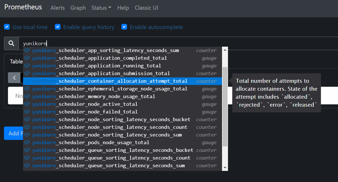Switch to the Classic UI link
This screenshot has height=182, width=338.
[146, 8]
